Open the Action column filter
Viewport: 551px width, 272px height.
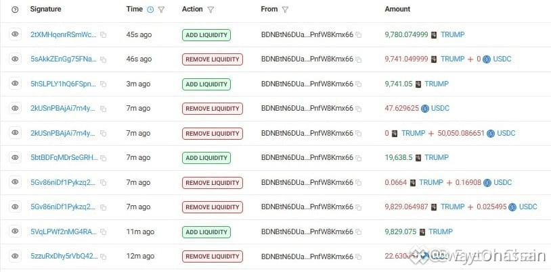(x=211, y=10)
